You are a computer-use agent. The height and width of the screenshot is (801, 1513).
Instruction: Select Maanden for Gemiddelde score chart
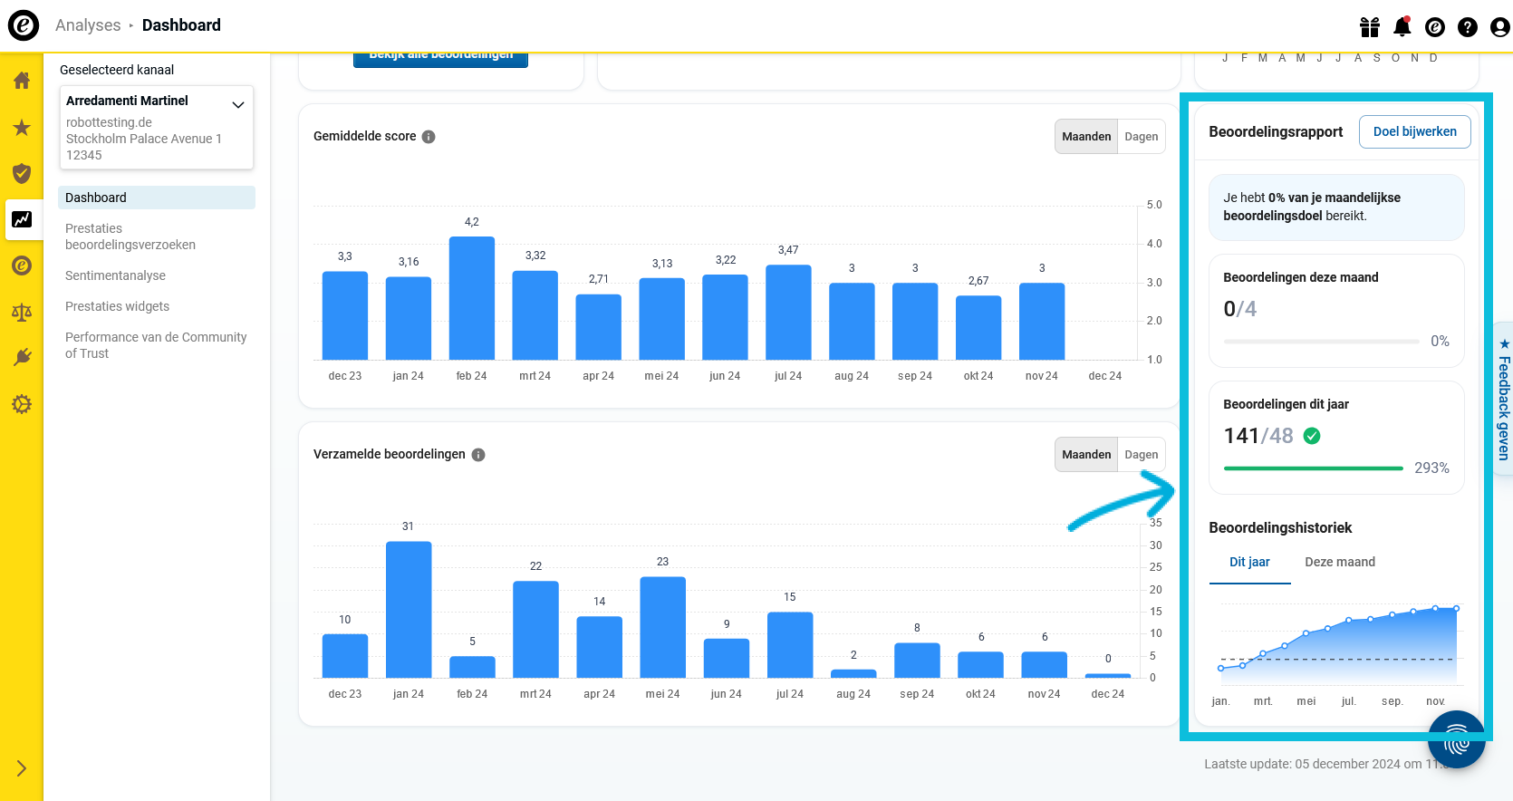1085,137
